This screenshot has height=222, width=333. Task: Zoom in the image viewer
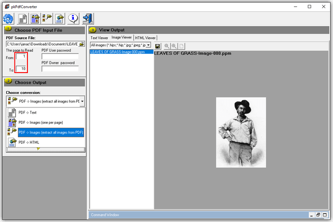tap(174, 46)
